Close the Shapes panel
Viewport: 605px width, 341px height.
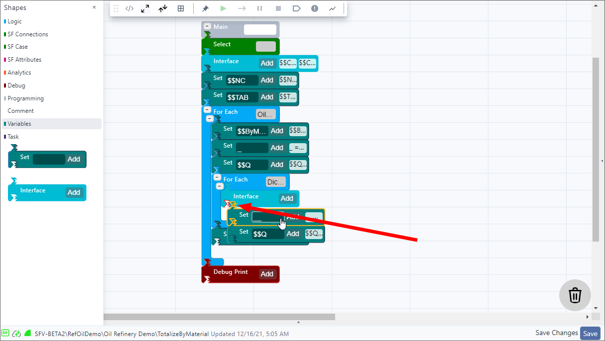94,7
